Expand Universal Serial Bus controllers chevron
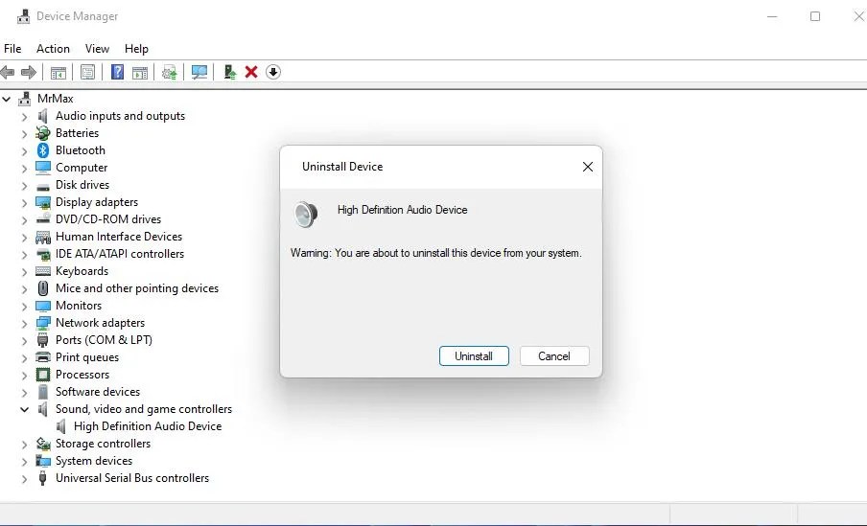Screen dimensions: 867x526 click(x=24, y=478)
